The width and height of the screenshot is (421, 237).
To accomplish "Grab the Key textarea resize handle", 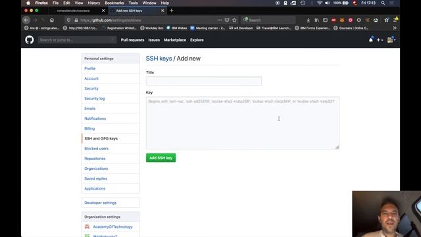I will (337, 147).
